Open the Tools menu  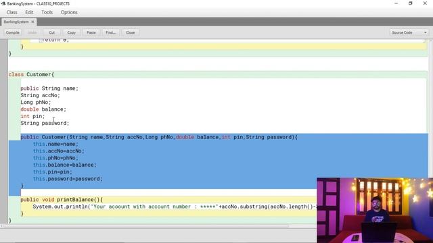(x=47, y=12)
